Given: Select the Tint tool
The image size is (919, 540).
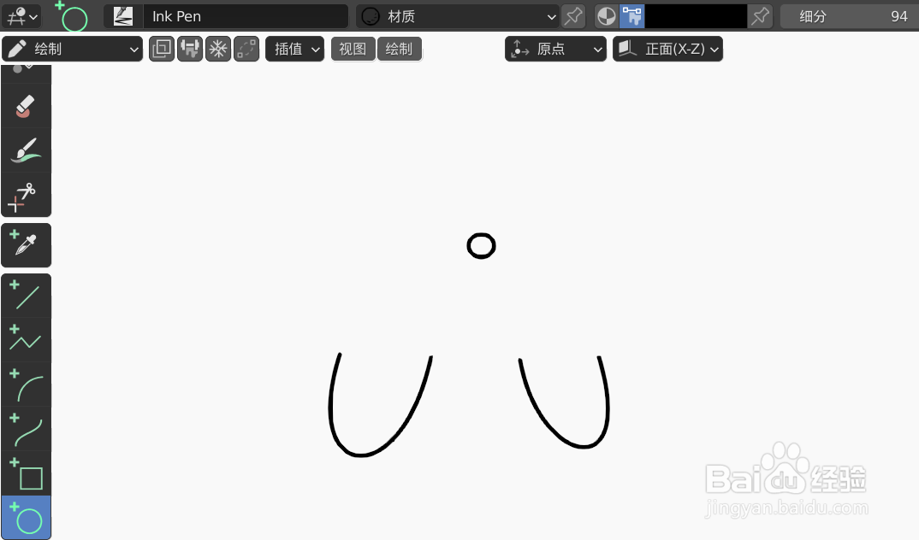Looking at the screenshot, I should coord(26,150).
